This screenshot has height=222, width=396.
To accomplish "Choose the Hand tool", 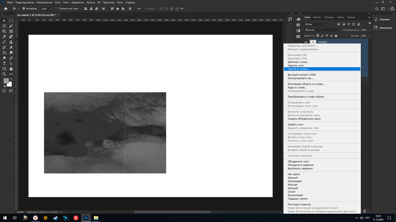I will tap(11, 68).
